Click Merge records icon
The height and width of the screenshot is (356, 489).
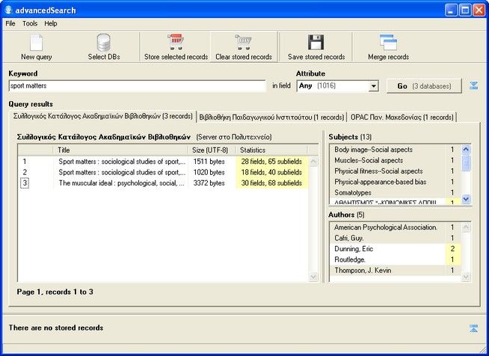[388, 43]
